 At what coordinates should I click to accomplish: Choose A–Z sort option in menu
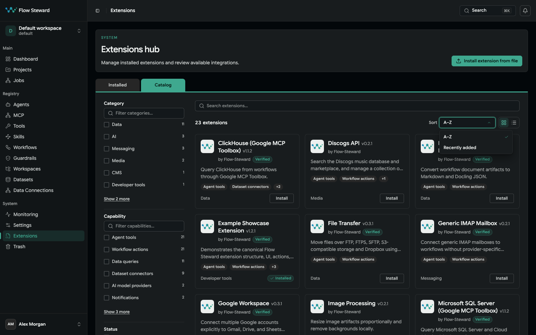[476, 137]
